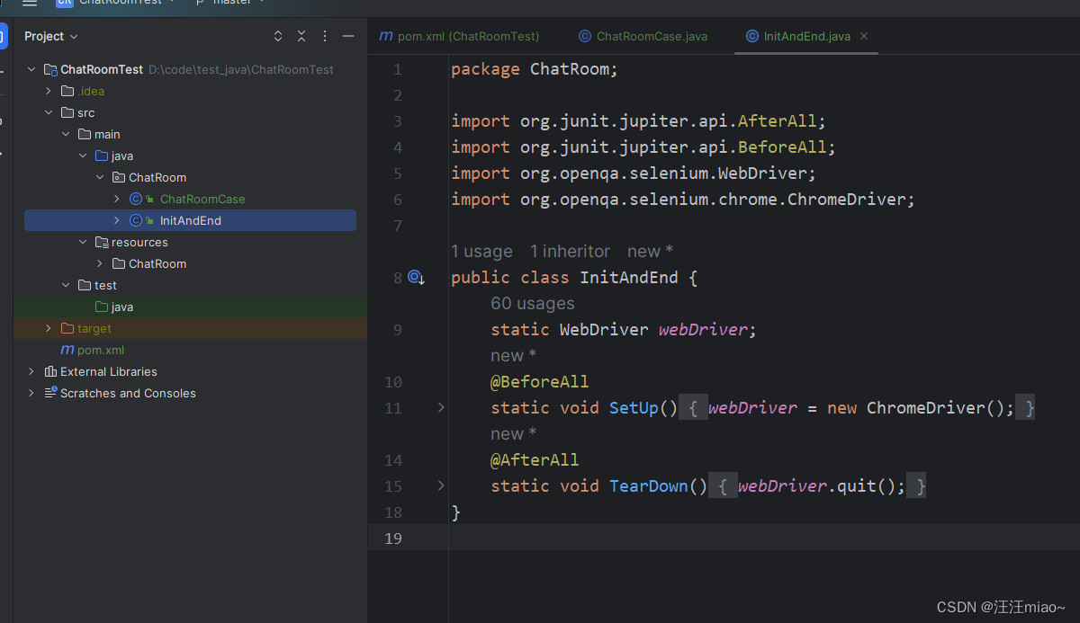1080x623 pixels.
Task: Click the 'new *' hint next to 1 inheritor
Action: pos(650,252)
